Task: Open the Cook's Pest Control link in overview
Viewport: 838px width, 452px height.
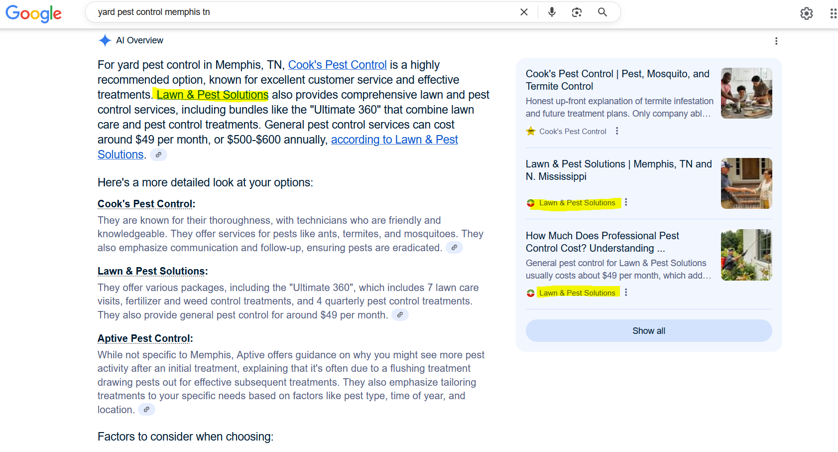Action: 337,65
